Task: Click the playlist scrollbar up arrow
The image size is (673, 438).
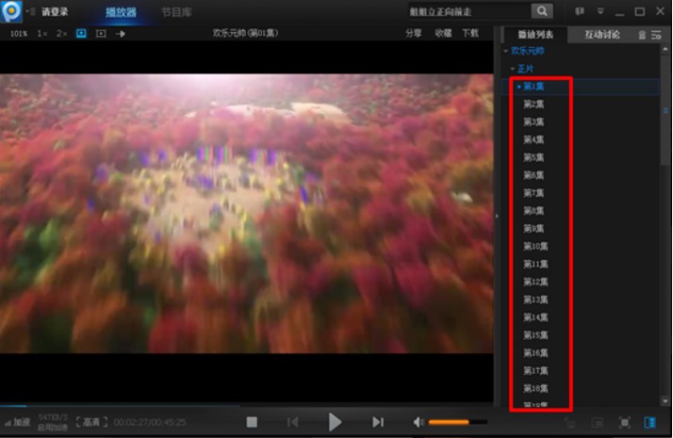Action: [x=665, y=49]
